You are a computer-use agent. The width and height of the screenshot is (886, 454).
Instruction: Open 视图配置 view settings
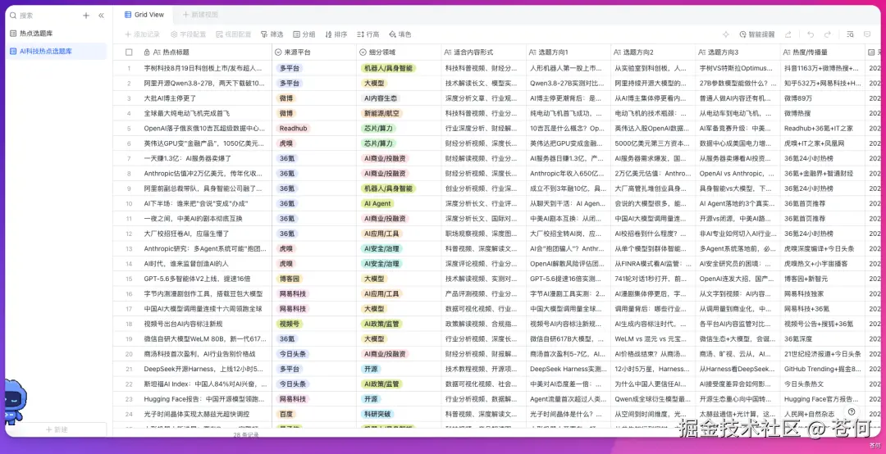click(x=234, y=34)
